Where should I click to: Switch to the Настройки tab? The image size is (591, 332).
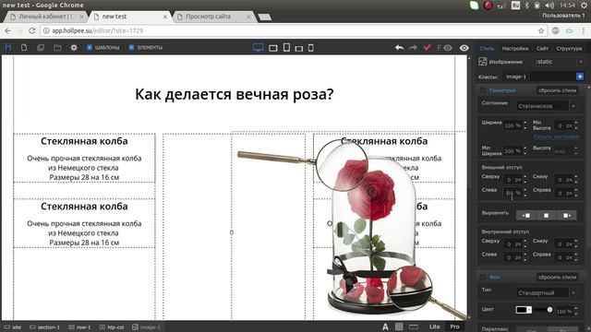pos(515,48)
